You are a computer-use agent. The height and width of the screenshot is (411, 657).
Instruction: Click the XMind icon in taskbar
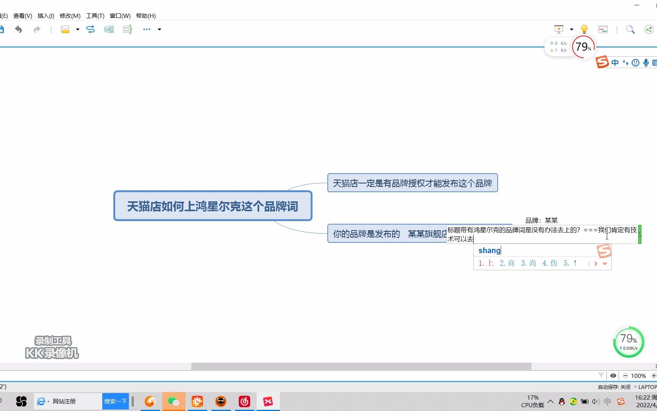point(268,401)
